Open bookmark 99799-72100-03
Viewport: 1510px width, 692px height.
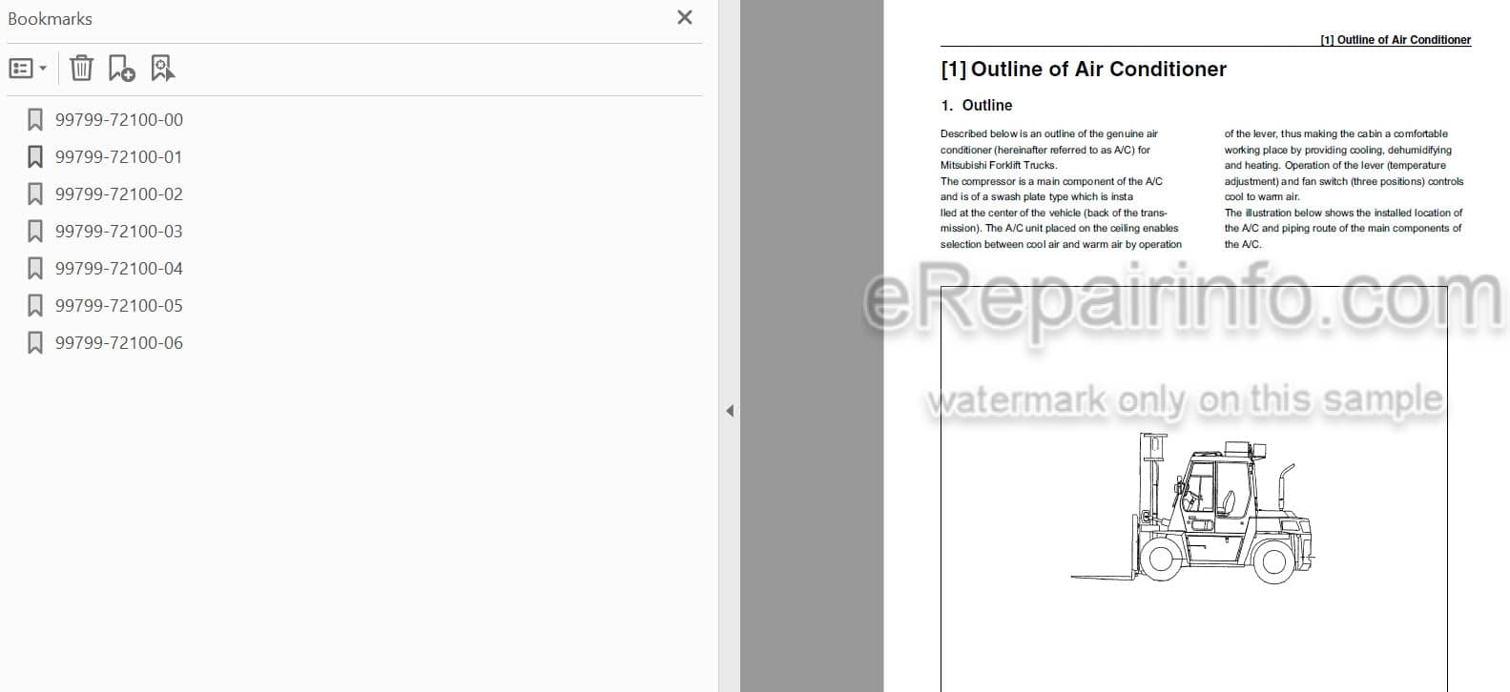[118, 232]
